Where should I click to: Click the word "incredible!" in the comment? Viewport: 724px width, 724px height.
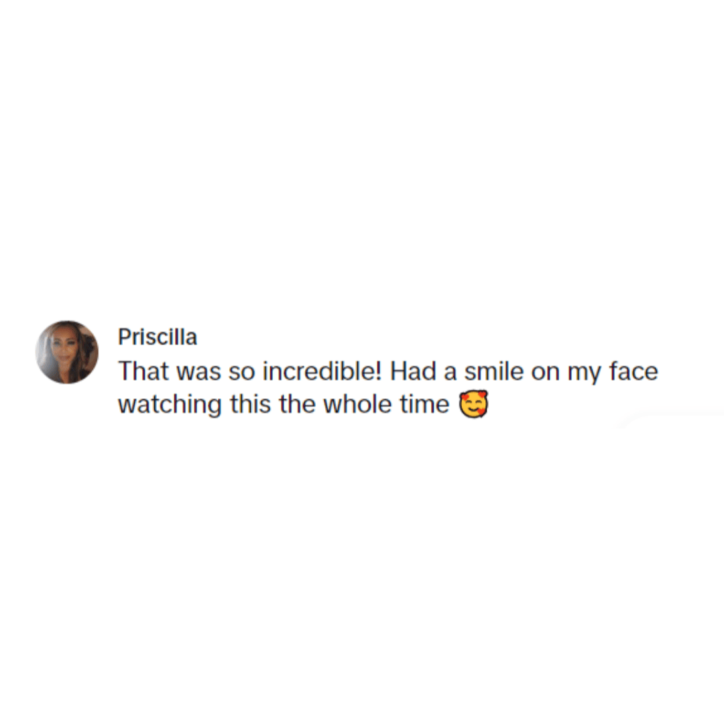coord(322,371)
